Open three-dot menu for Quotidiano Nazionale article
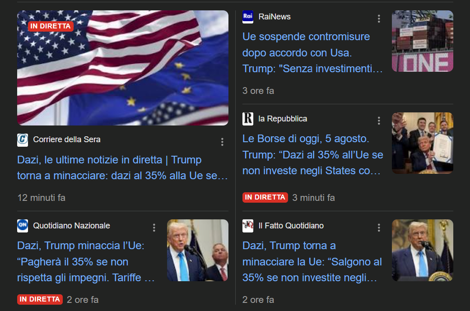The height and width of the screenshot is (311, 470). click(154, 227)
